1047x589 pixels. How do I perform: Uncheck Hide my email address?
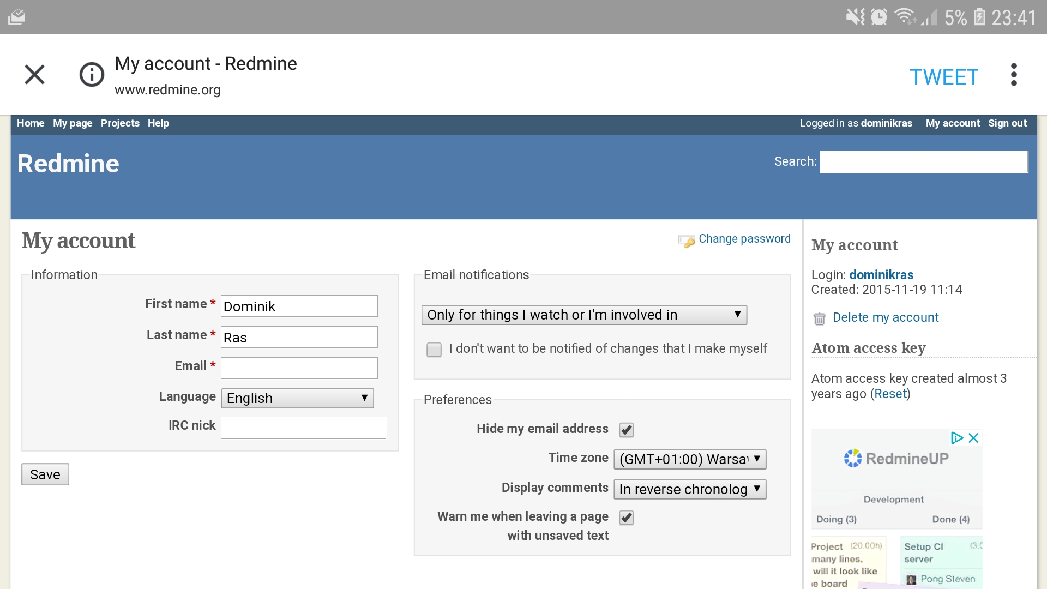[627, 430]
